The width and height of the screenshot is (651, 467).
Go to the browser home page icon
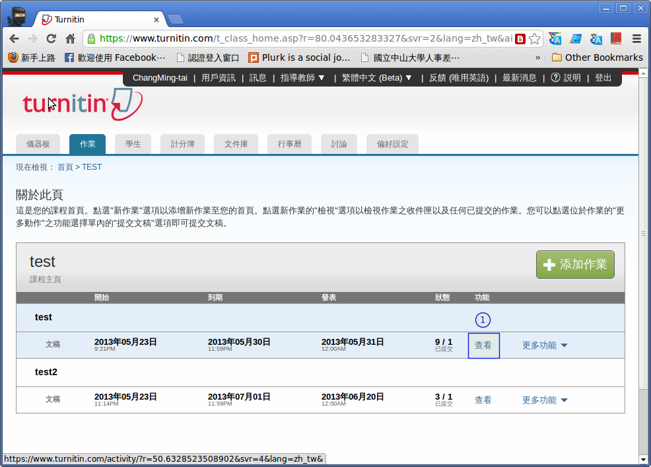[x=70, y=39]
